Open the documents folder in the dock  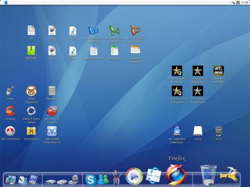[x=22, y=180]
